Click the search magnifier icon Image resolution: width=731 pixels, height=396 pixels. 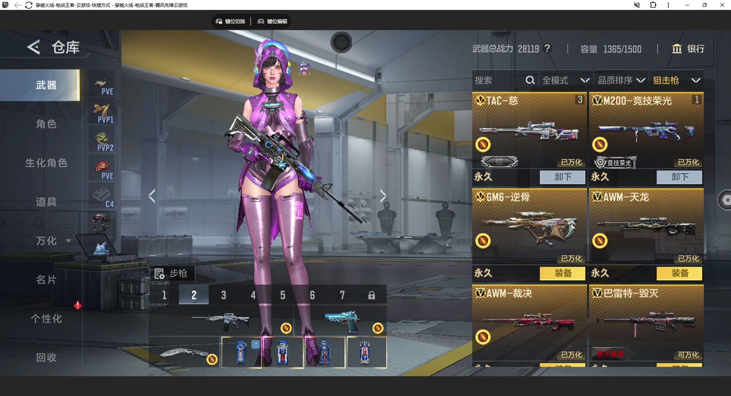pyautogui.click(x=530, y=80)
